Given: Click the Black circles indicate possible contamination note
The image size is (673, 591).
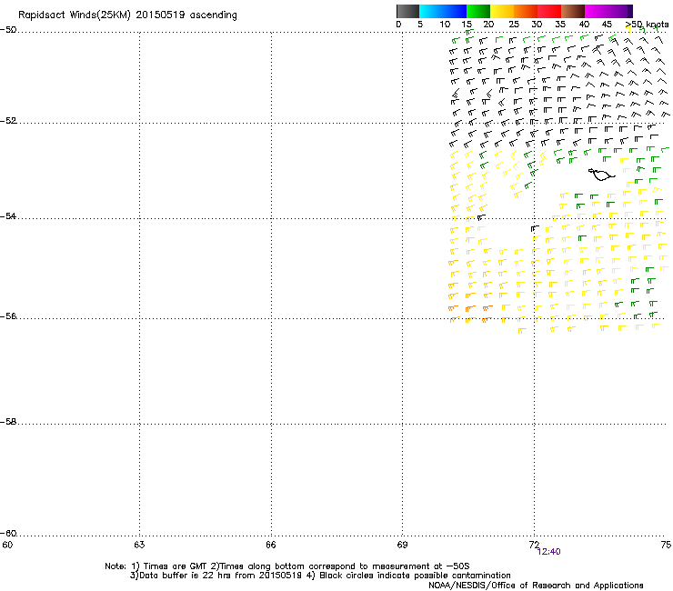Looking at the screenshot, I should (x=408, y=576).
